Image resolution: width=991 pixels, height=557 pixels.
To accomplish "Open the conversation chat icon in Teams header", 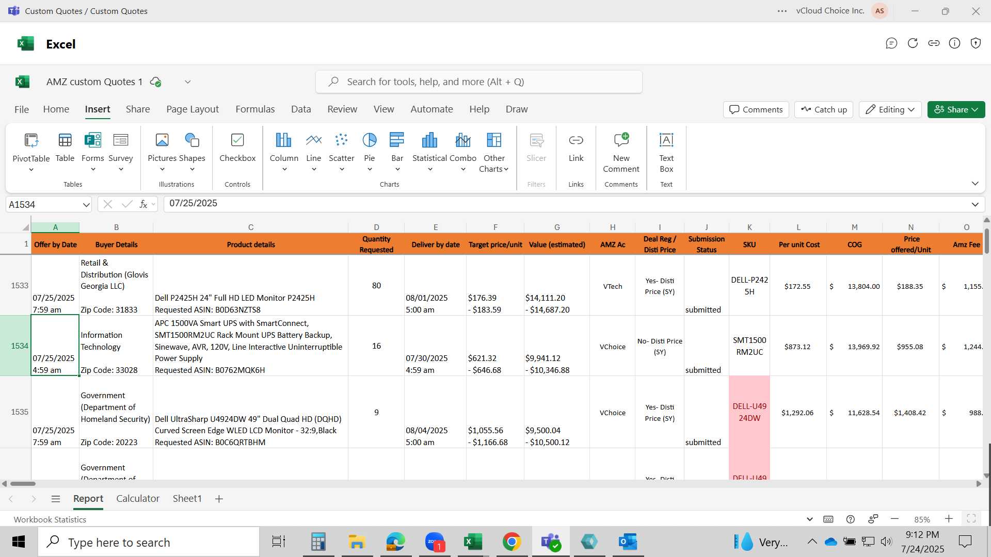I will (x=891, y=43).
